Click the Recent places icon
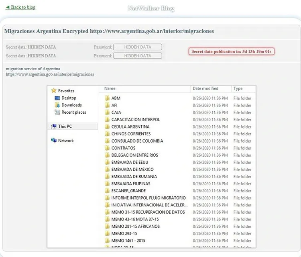This screenshot has height=257, width=301. tap(57, 112)
